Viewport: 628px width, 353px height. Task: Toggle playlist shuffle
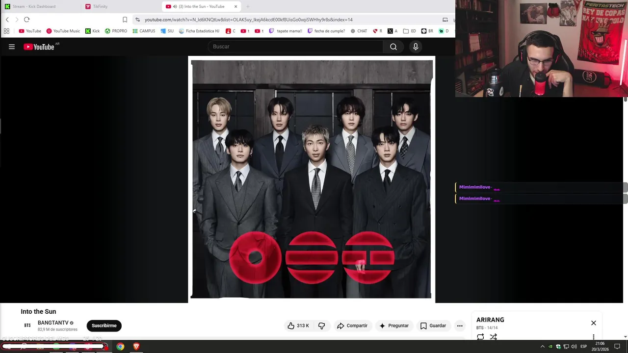[493, 337]
